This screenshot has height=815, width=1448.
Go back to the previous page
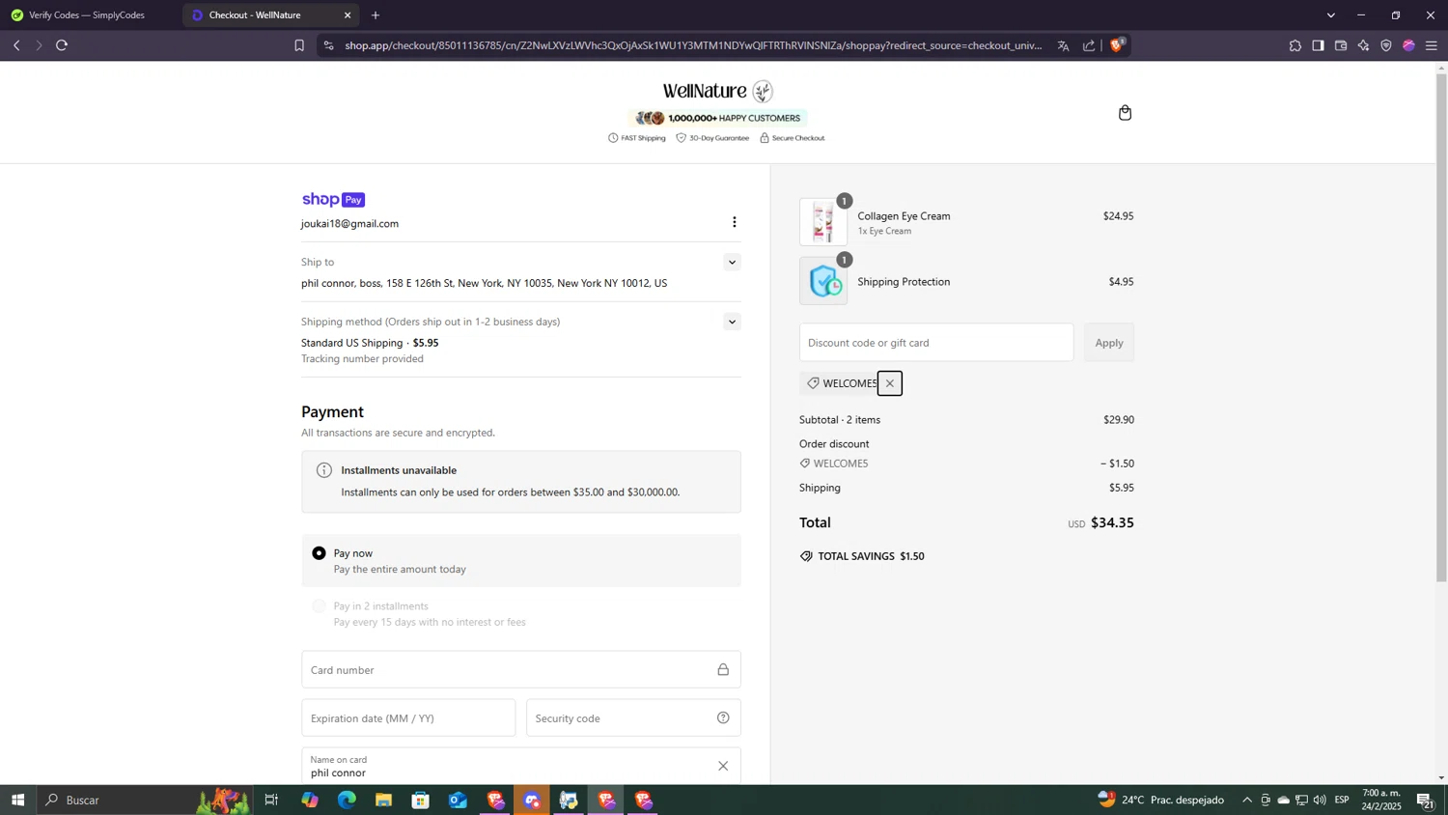tap(16, 45)
